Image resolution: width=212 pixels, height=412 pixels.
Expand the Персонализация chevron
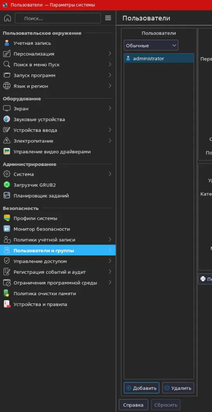pos(110,54)
